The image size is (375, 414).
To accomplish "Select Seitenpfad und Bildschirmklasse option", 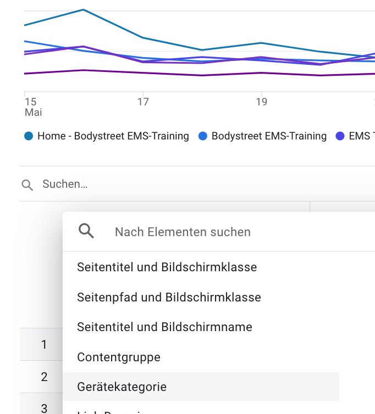I will pyautogui.click(x=169, y=298).
